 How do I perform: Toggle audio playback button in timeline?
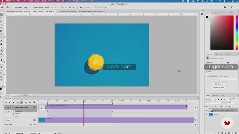pos(21,102)
